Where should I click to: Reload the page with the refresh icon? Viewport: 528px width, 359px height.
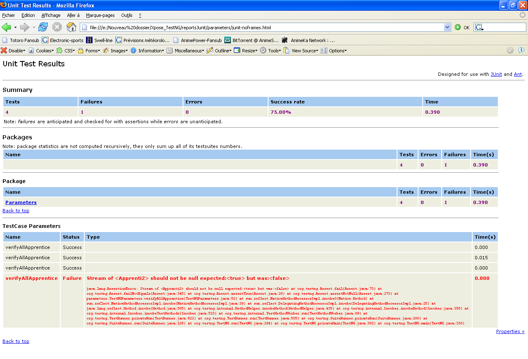[x=43, y=27]
